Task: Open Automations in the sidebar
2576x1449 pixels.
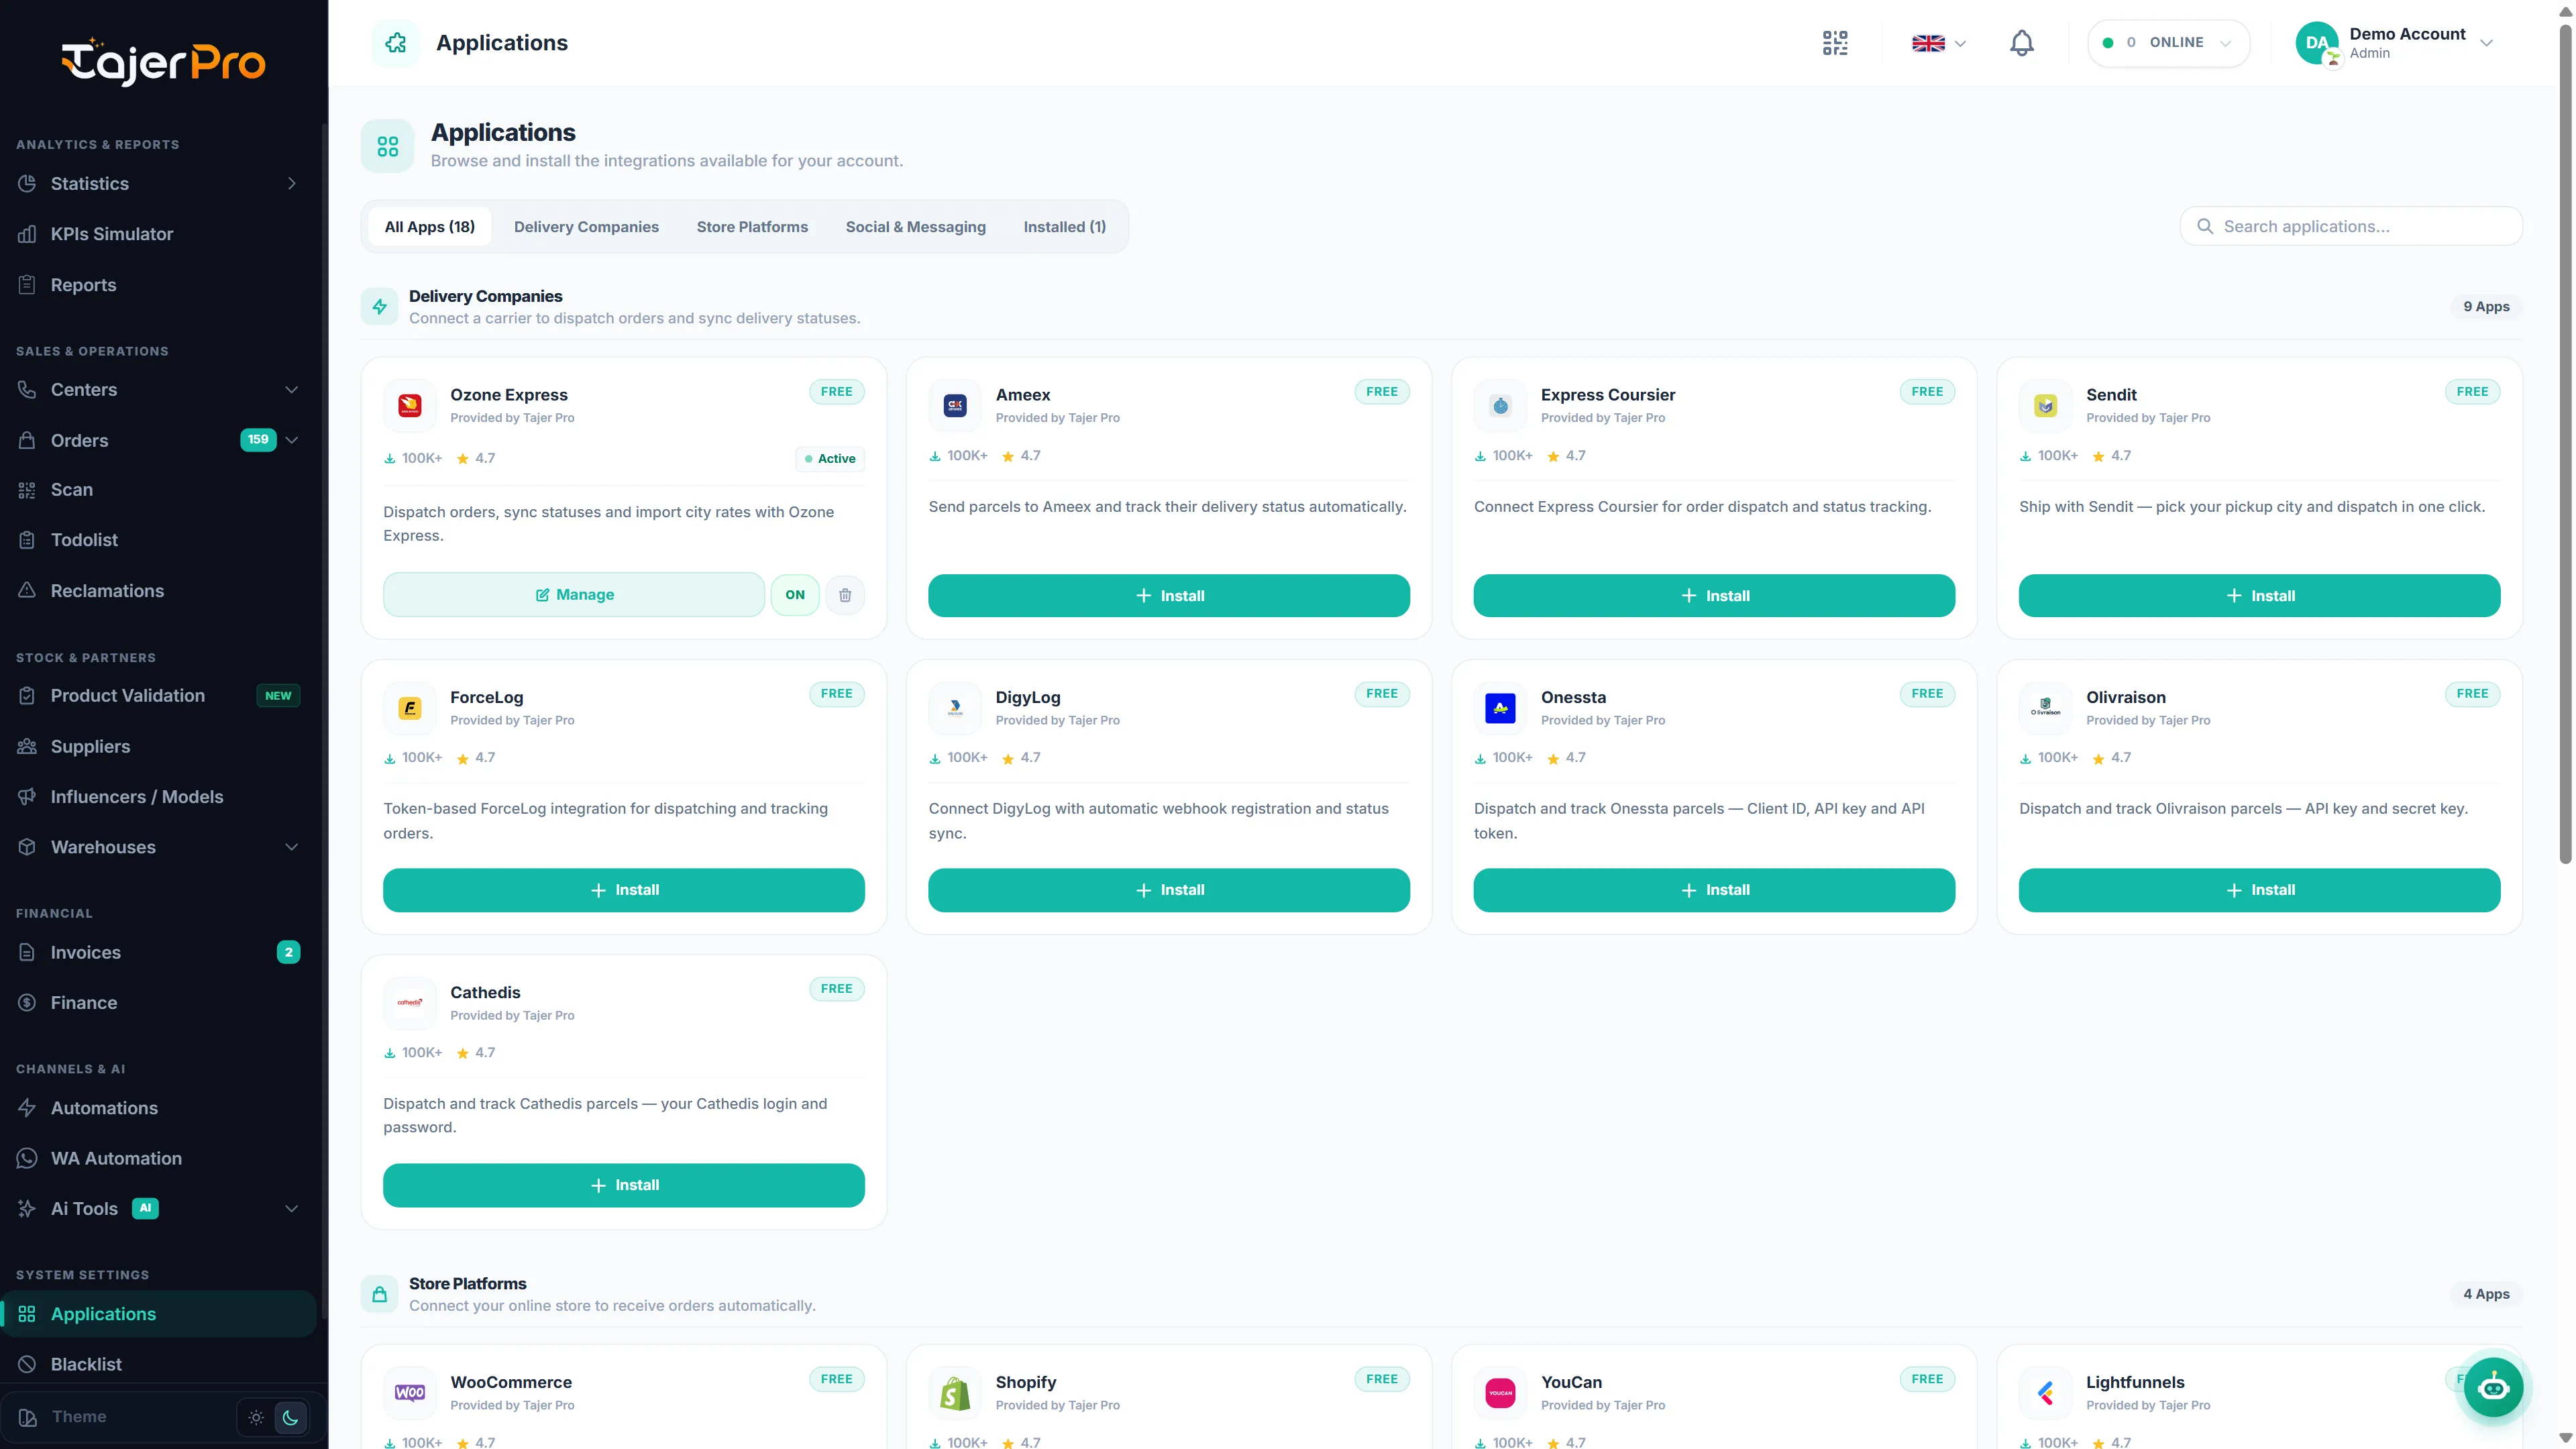Action: [x=158, y=1108]
